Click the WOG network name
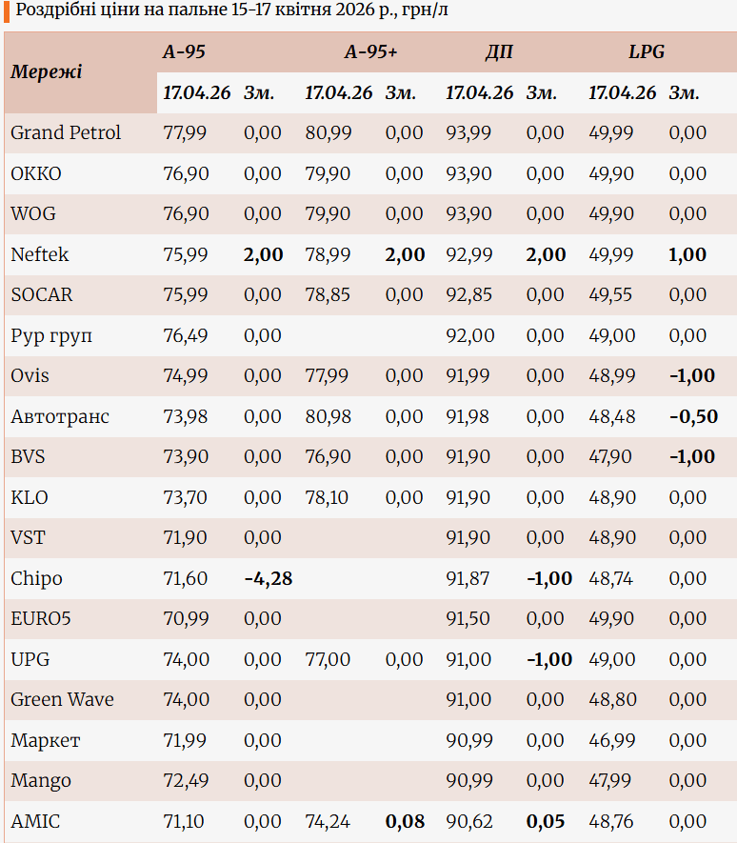 click(33, 214)
